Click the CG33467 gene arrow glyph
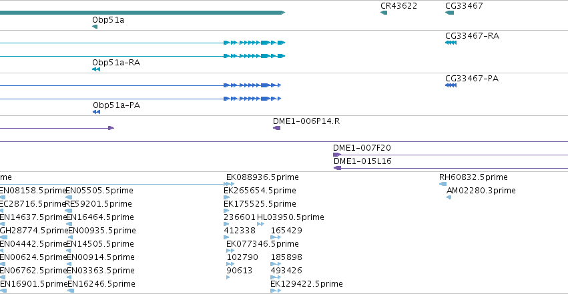 coord(450,13)
